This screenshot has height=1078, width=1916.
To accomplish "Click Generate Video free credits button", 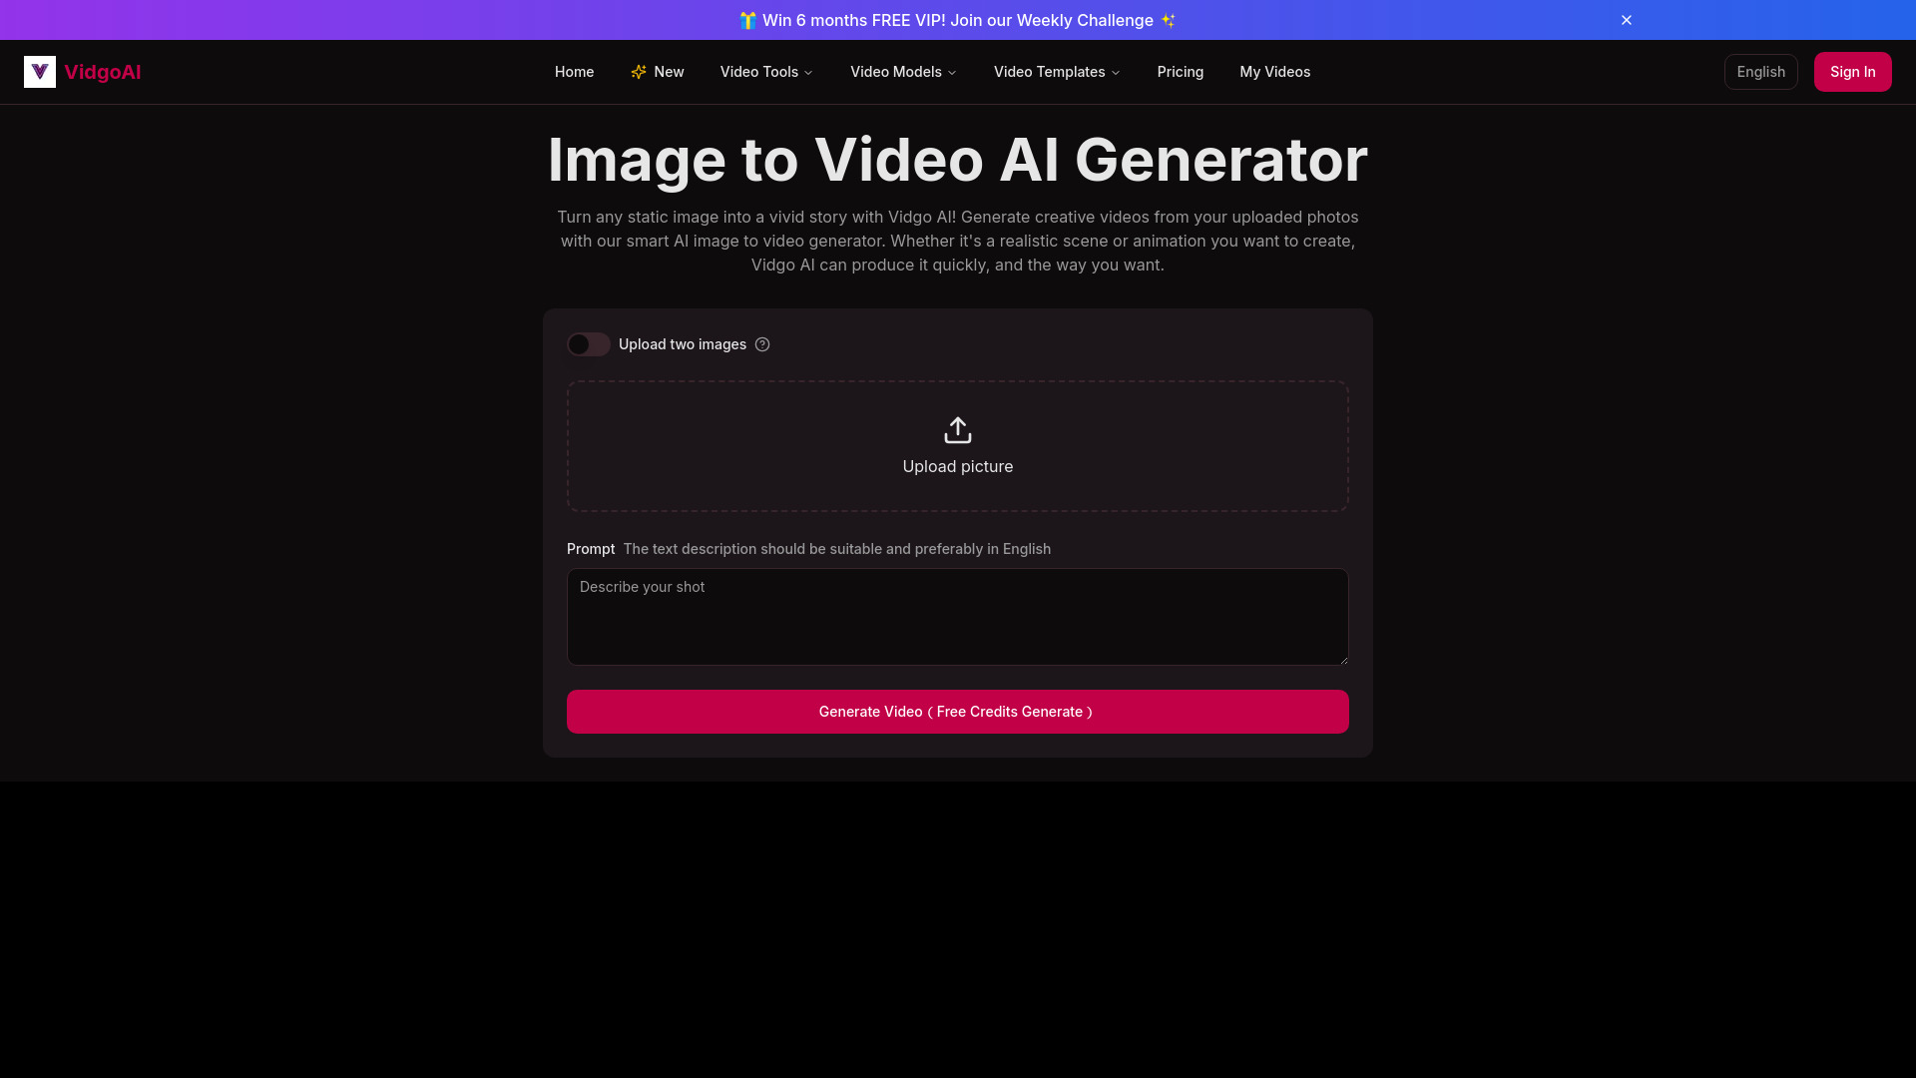I will point(957,711).
